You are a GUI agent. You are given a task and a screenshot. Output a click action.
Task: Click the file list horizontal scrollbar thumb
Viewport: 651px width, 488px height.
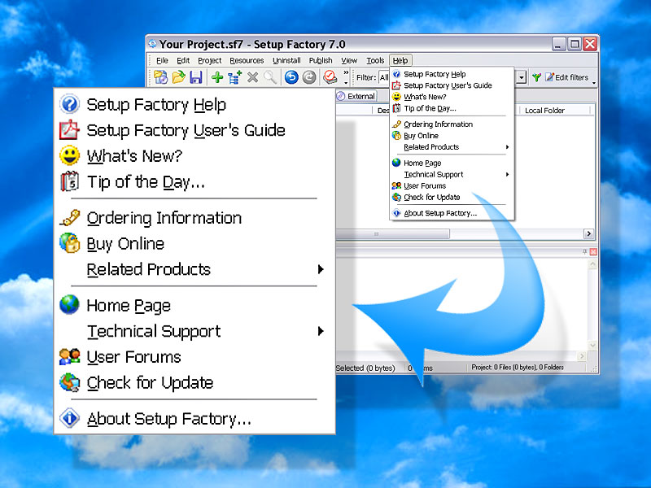click(392, 234)
